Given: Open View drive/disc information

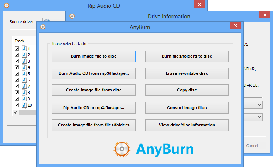Looking at the screenshot, I should coord(187,125).
